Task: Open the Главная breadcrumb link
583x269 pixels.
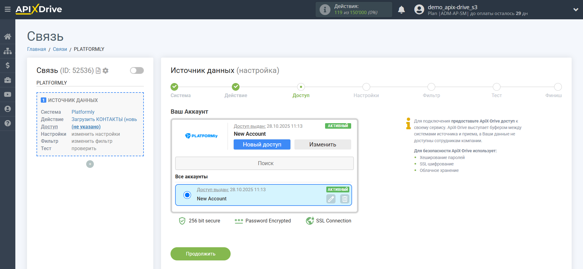Action: tap(36, 49)
